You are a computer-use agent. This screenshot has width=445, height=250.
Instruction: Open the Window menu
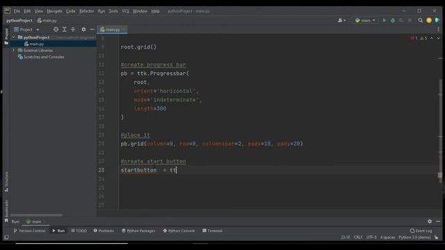point(140,11)
